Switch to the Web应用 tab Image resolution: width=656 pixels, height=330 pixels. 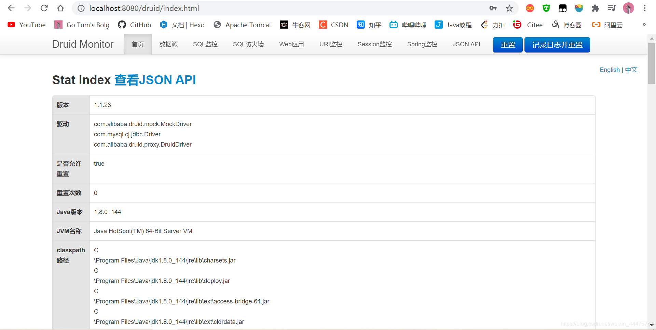point(291,44)
